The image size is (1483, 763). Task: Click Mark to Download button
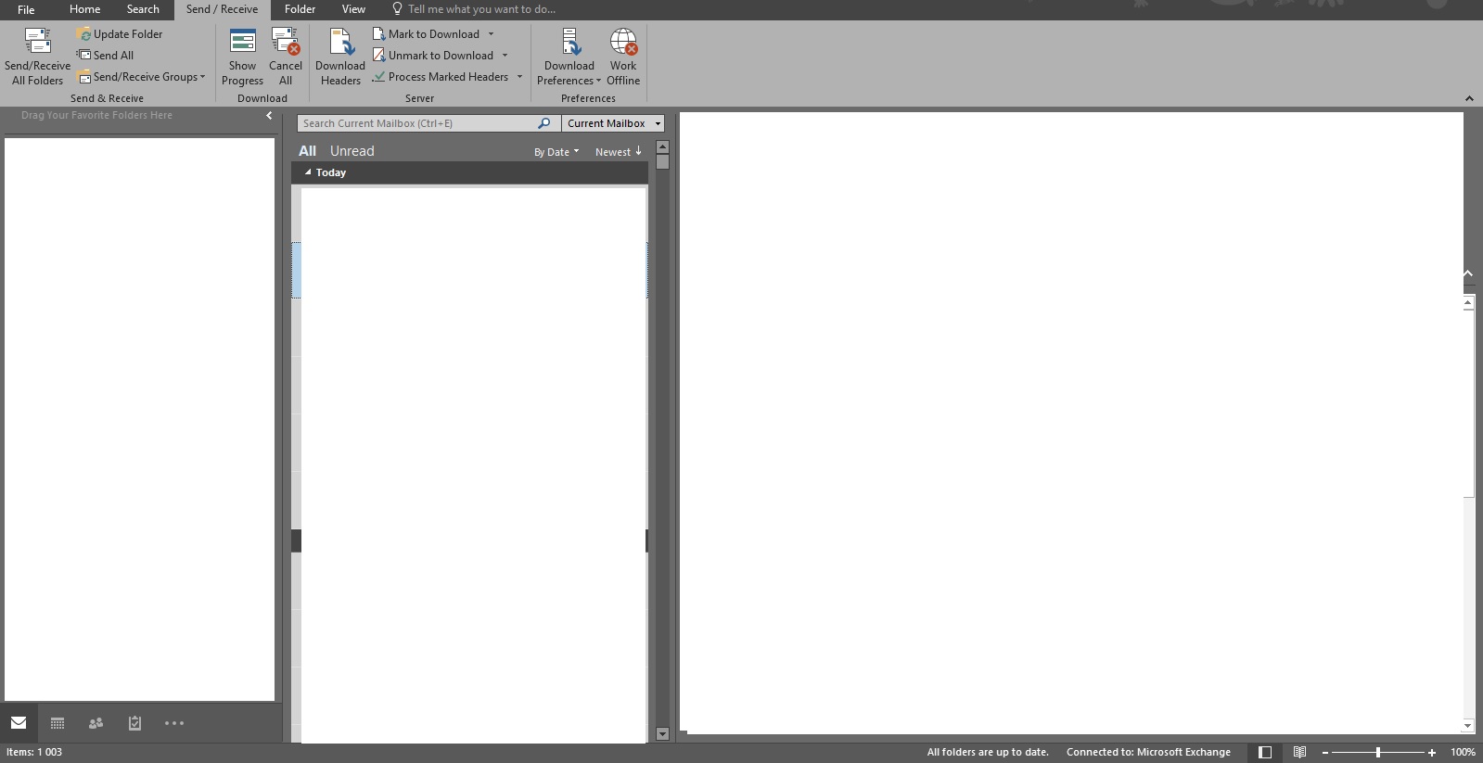coord(427,34)
